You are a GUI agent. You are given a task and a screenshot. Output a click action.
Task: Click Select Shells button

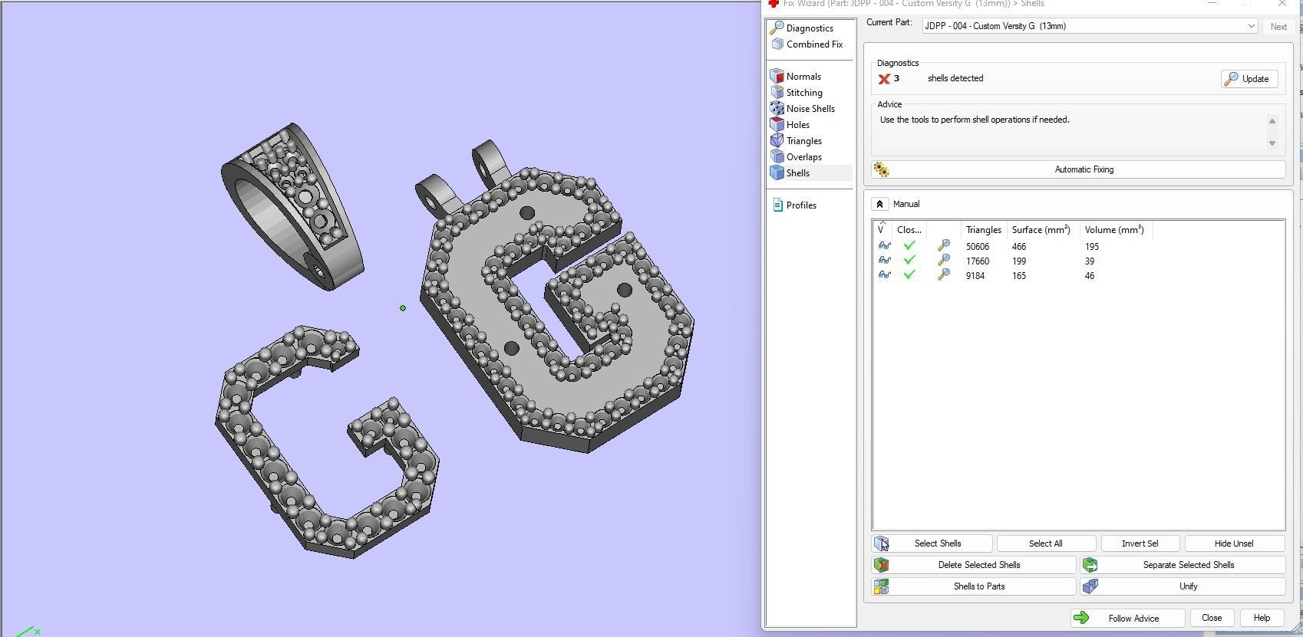coord(932,543)
